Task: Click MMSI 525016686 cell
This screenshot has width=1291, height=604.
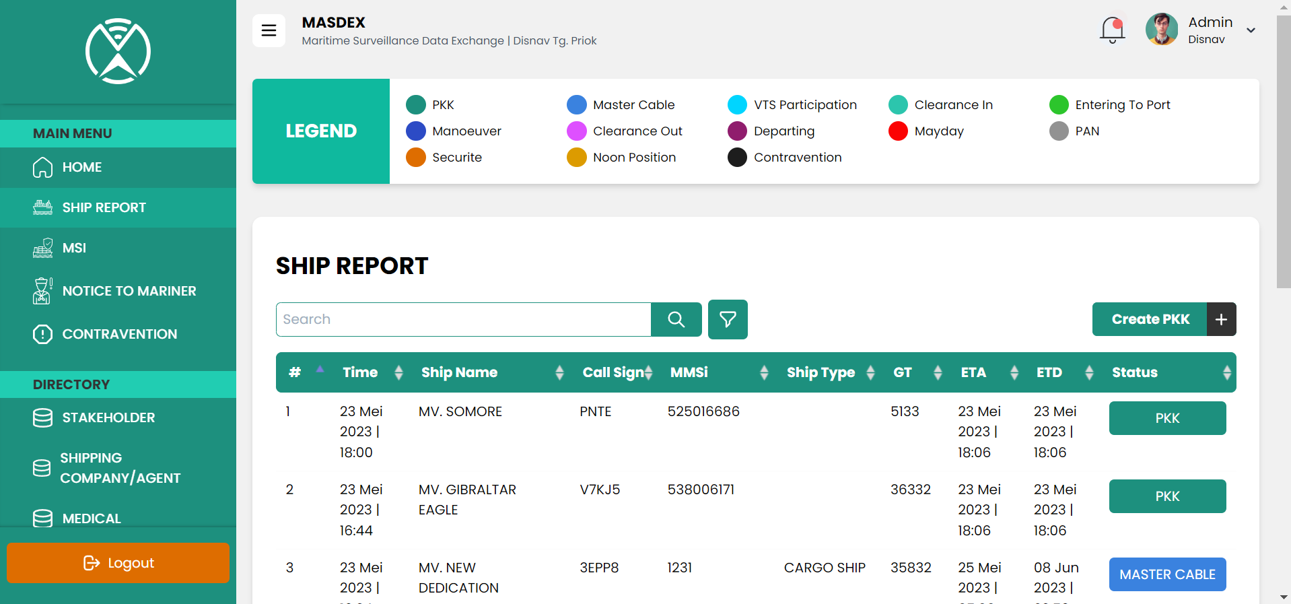Action: 703,411
